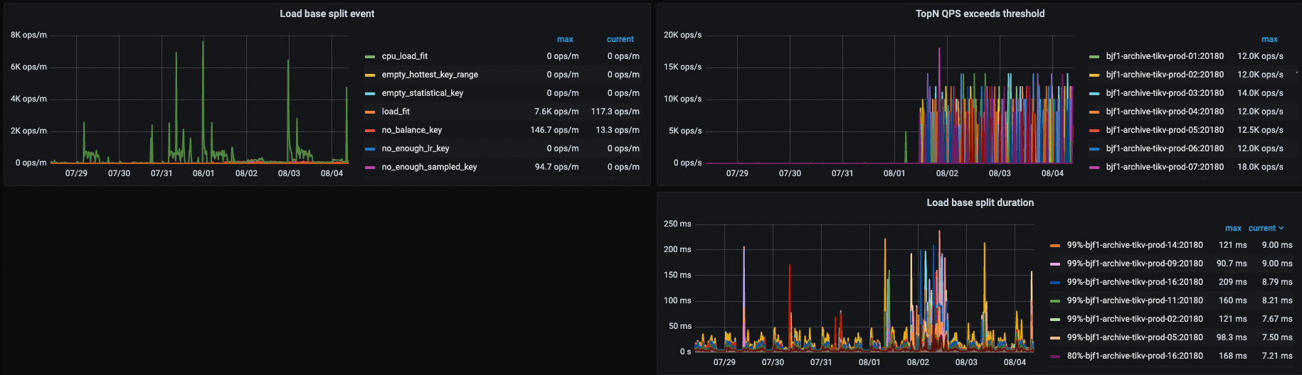The image size is (1302, 375).
Task: Isolate the no_balance_key series
Action: tap(411, 130)
